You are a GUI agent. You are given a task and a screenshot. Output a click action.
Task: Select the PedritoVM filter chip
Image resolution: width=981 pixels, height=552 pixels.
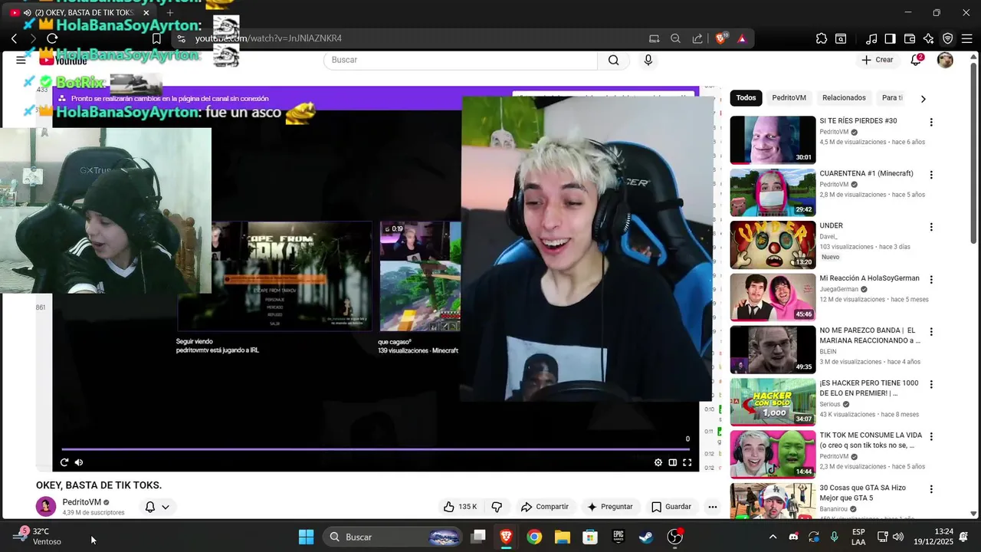click(789, 98)
